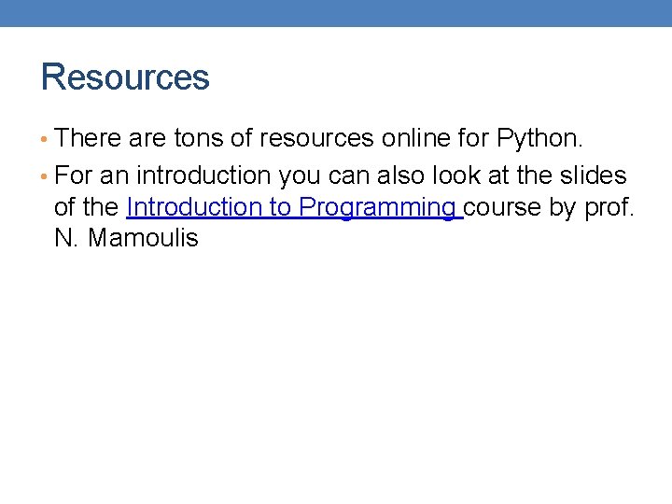Click the word Python in first bullet
Image resolution: width=672 pixels, height=504 pixels.
tap(539, 140)
